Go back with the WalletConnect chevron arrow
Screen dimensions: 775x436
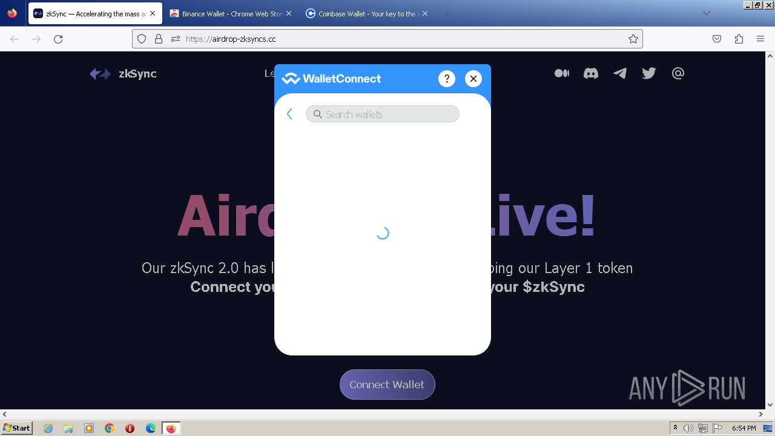289,114
